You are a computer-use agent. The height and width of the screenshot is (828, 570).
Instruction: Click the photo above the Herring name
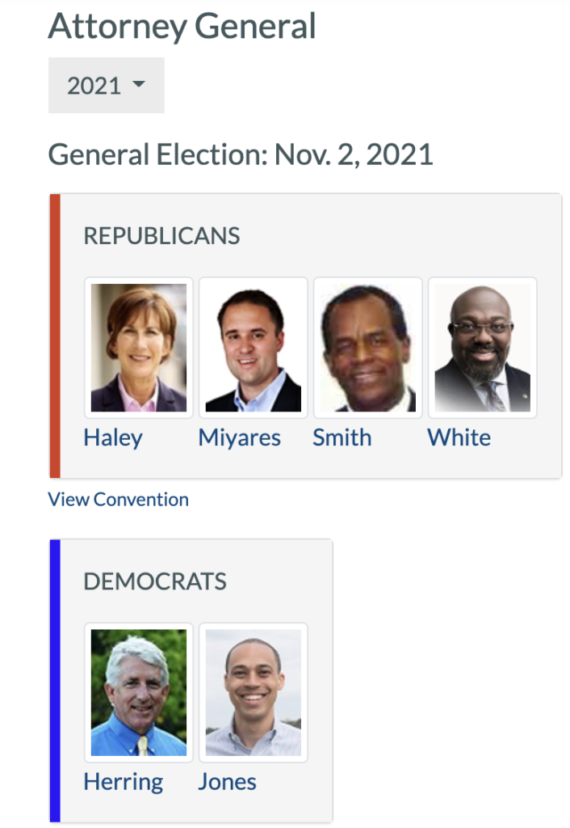tap(139, 692)
